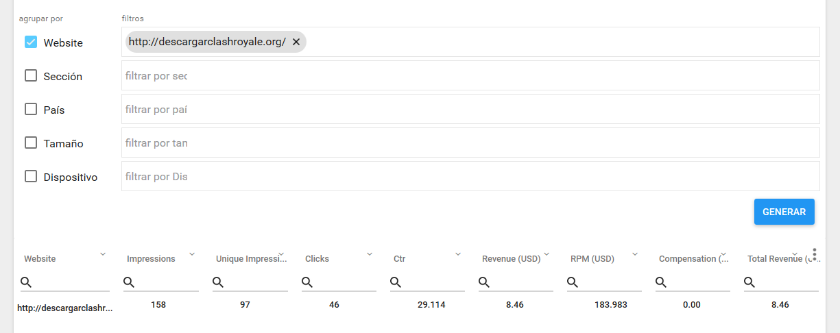Click the search icon under Website column

point(26,282)
